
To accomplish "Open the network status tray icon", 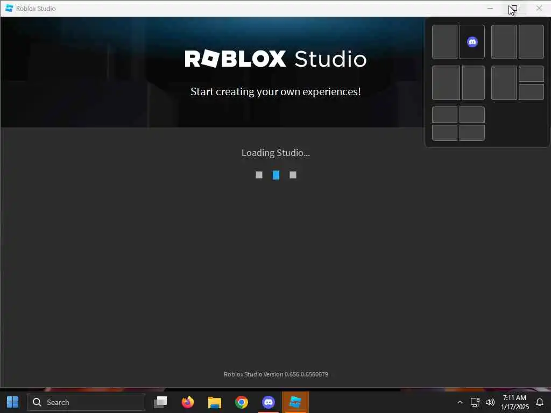I will coord(475,402).
